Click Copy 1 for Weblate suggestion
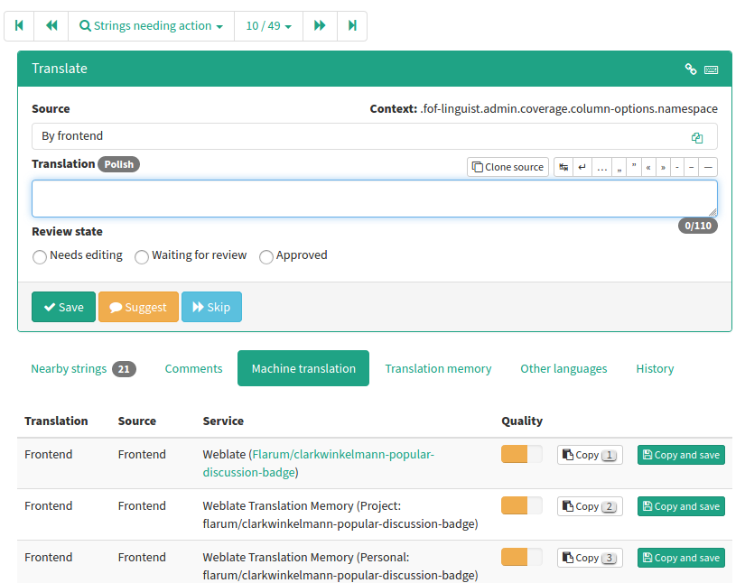Image resolution: width=745 pixels, height=583 pixels. click(590, 455)
